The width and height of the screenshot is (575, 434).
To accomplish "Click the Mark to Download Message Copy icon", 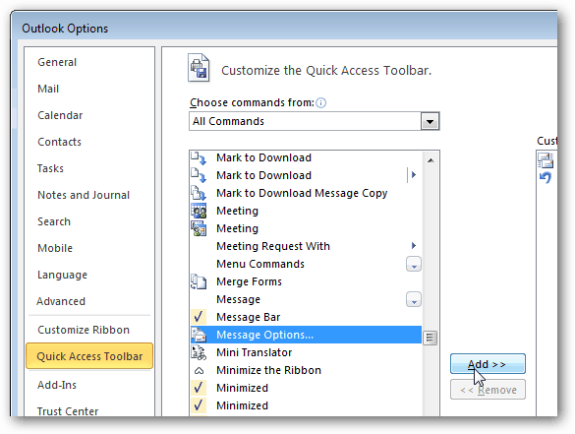I will pyautogui.click(x=199, y=193).
